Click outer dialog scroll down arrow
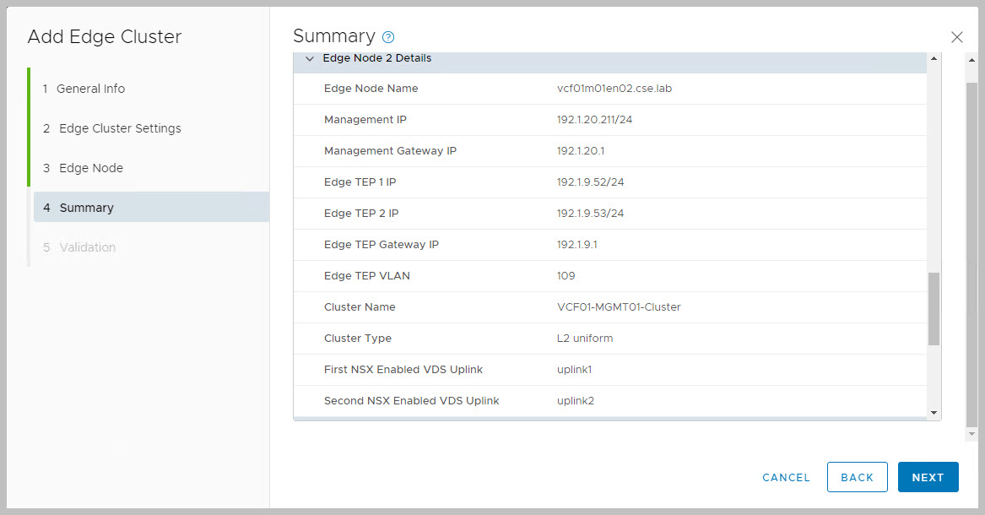 tap(971, 433)
